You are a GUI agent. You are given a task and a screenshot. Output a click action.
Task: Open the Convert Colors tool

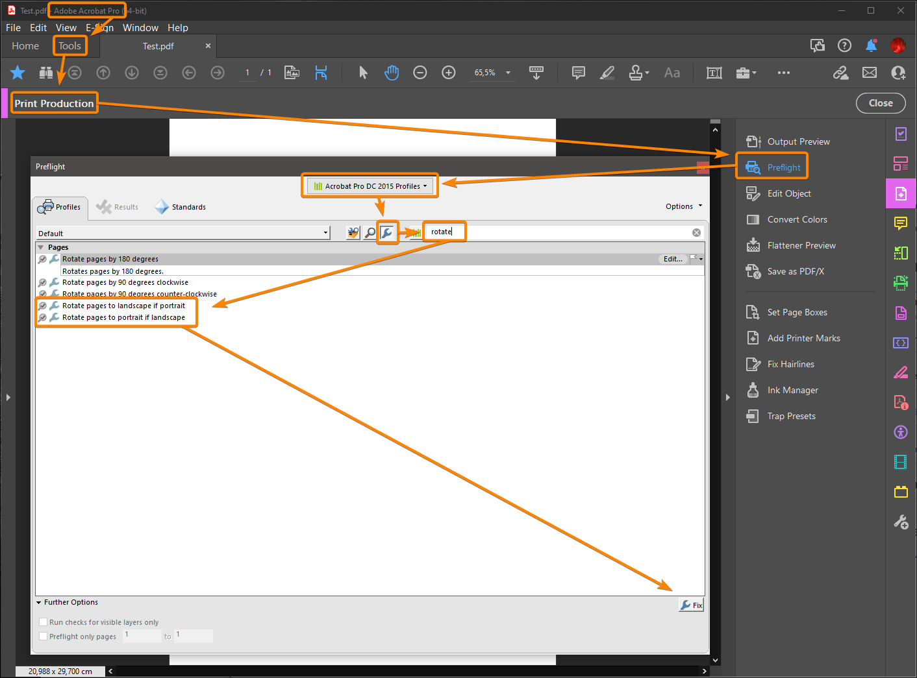click(x=797, y=219)
